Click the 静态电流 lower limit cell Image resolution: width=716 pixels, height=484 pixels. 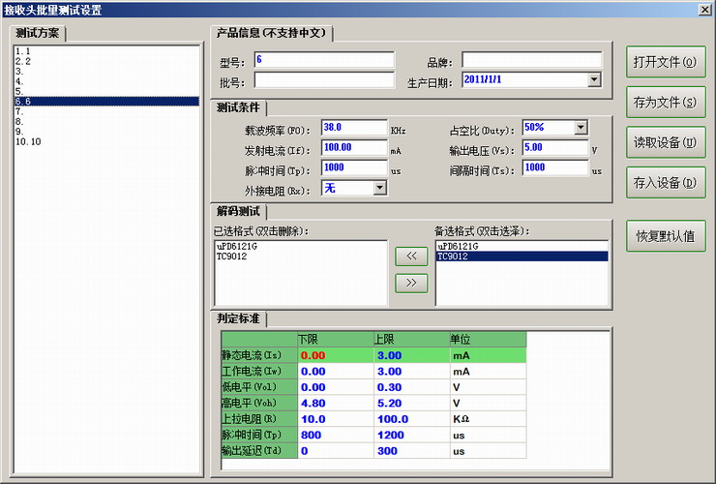pyautogui.click(x=334, y=356)
